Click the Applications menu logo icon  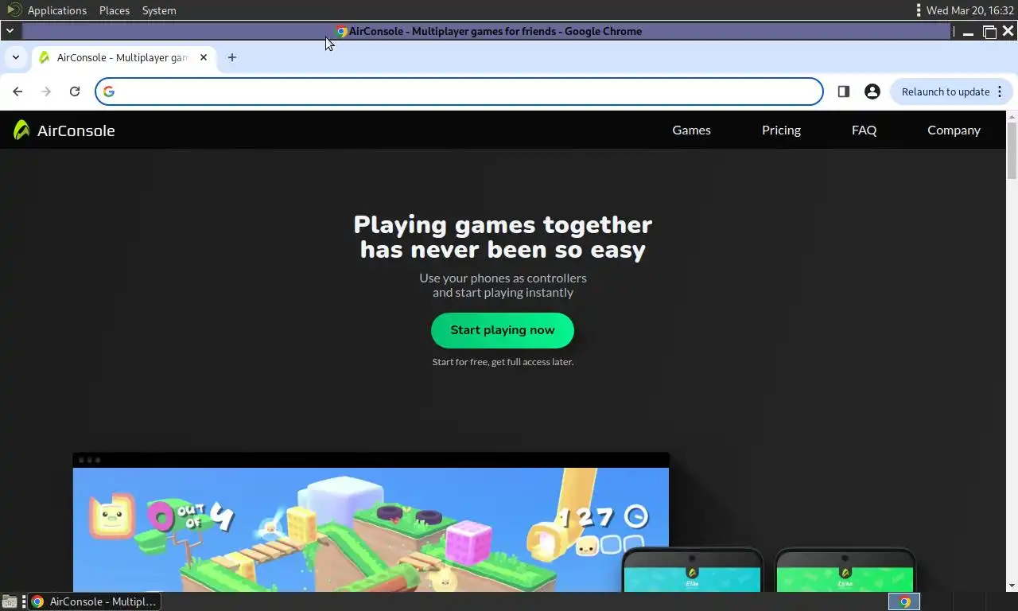coord(14,10)
